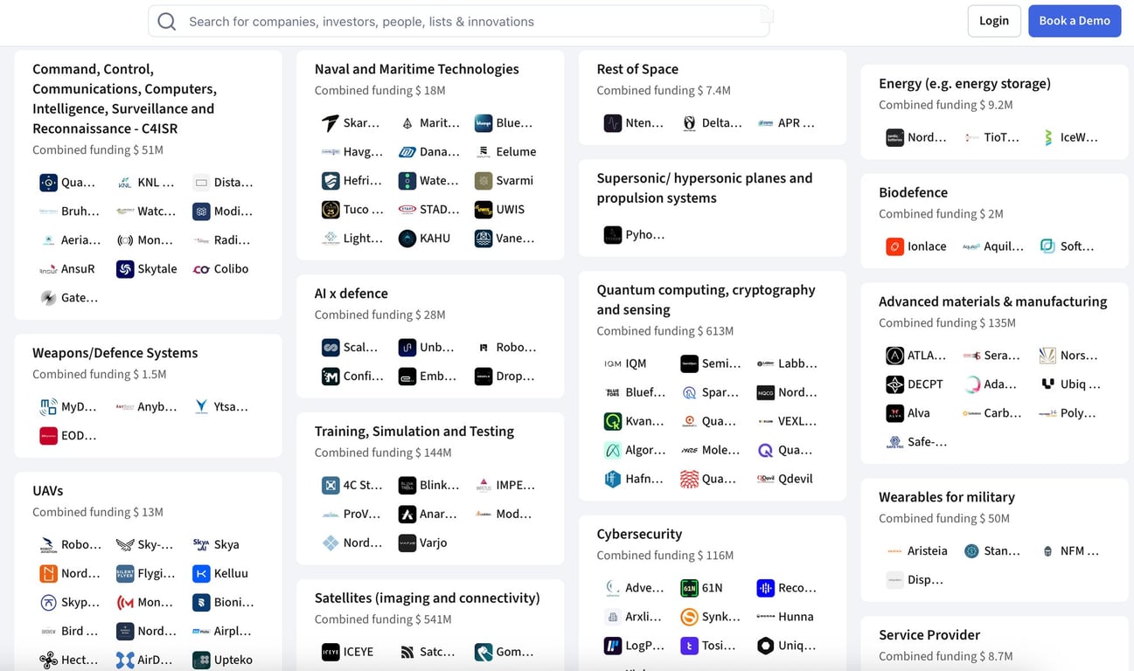Viewport: 1134px width, 671px height.
Task: Click the Reco… company name in Cybersecurity
Action: 797,588
